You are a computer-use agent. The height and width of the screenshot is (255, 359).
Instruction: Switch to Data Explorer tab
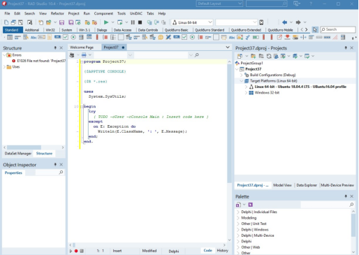coord(307,185)
